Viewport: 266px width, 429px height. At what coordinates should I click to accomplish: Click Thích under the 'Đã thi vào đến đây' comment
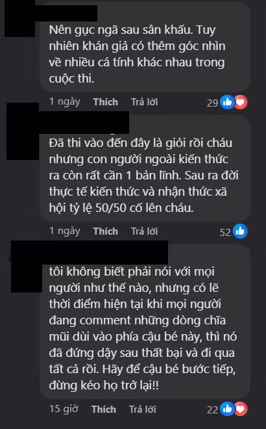(x=105, y=231)
